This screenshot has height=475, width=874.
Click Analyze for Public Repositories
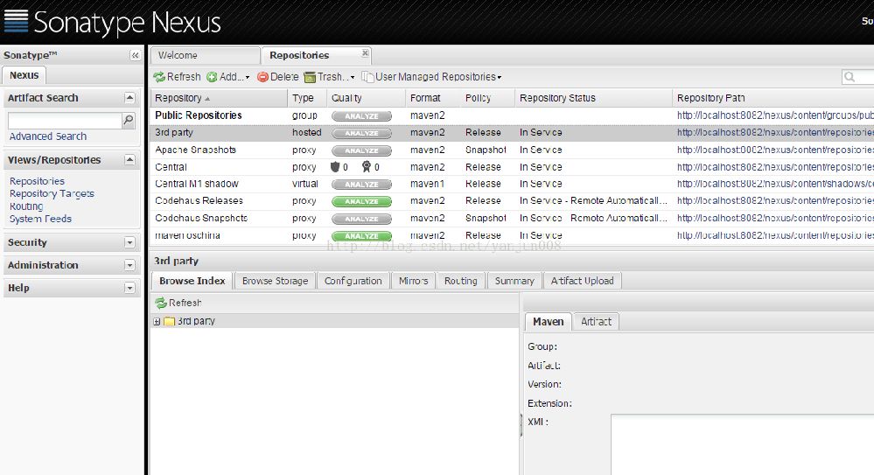pyautogui.click(x=361, y=116)
